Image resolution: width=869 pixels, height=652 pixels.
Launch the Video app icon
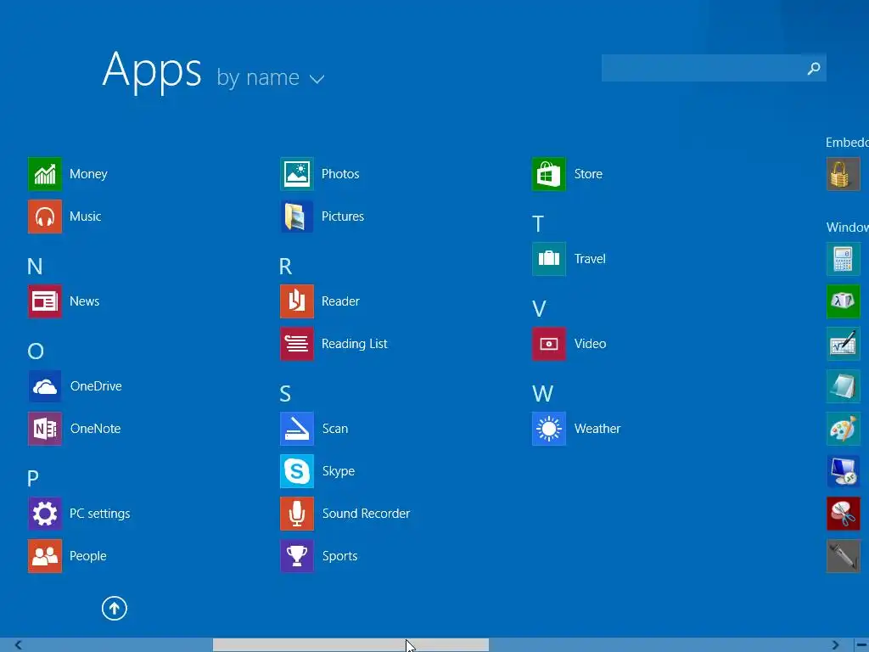(x=549, y=344)
